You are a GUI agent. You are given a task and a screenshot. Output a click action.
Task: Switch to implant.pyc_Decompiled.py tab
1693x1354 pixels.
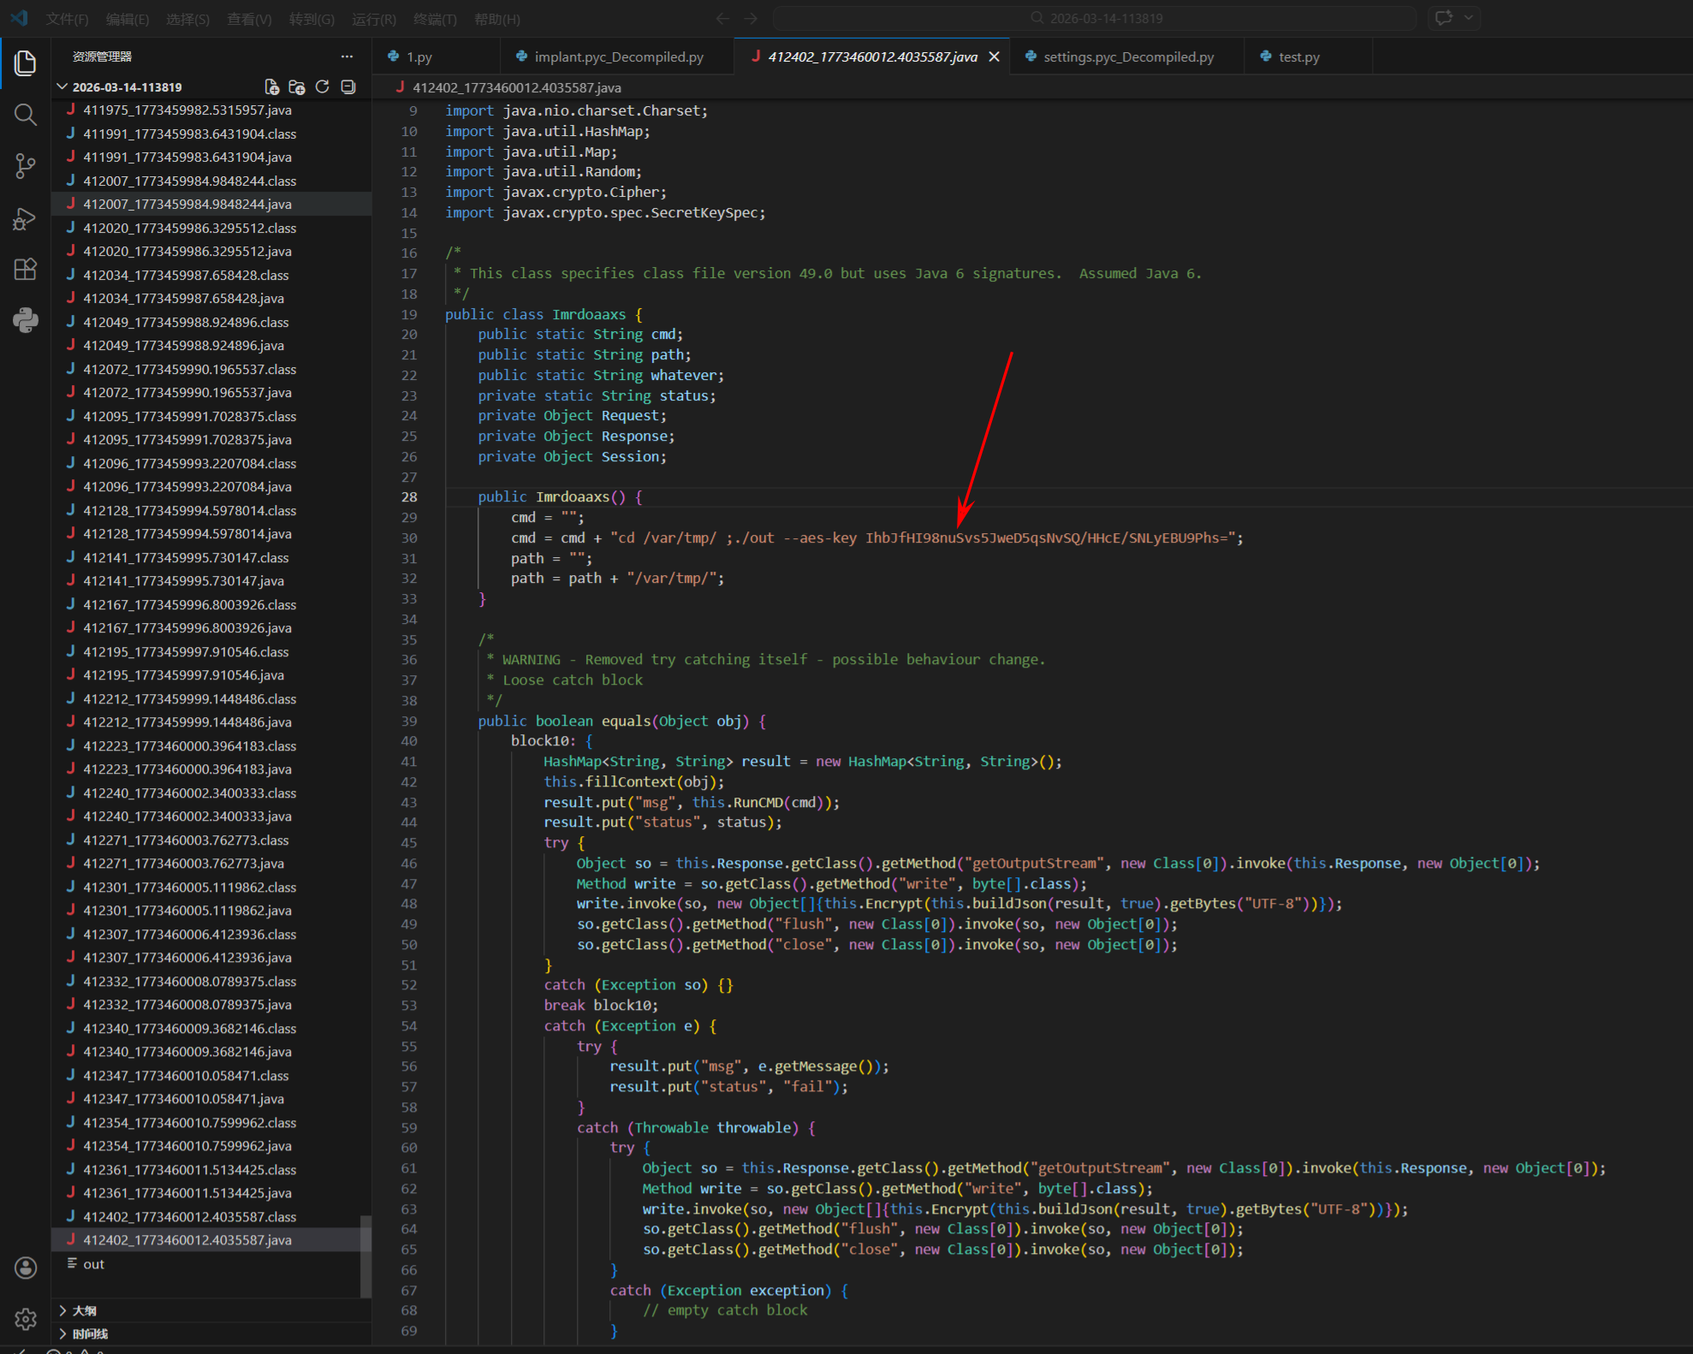point(618,56)
